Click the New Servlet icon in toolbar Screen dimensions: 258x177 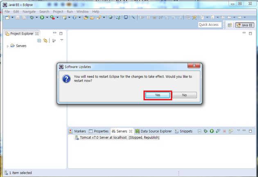pyautogui.click(x=75, y=18)
